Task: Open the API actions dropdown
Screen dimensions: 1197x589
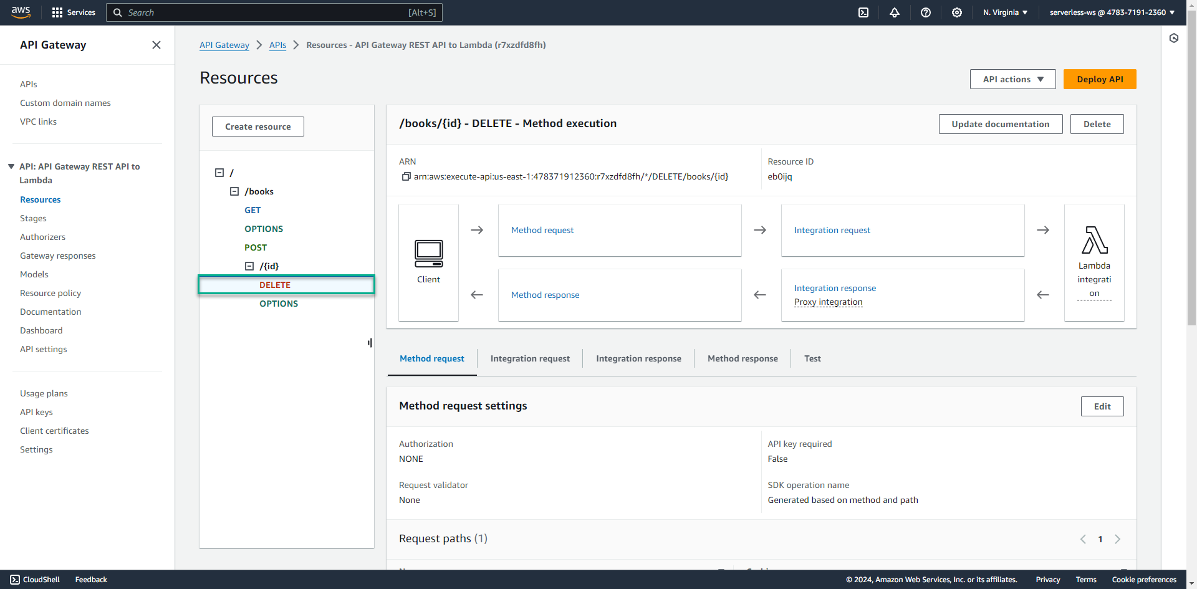Action: coord(1012,79)
